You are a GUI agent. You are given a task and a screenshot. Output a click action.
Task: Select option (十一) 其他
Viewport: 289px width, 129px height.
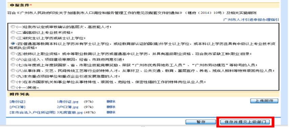pos(13,87)
